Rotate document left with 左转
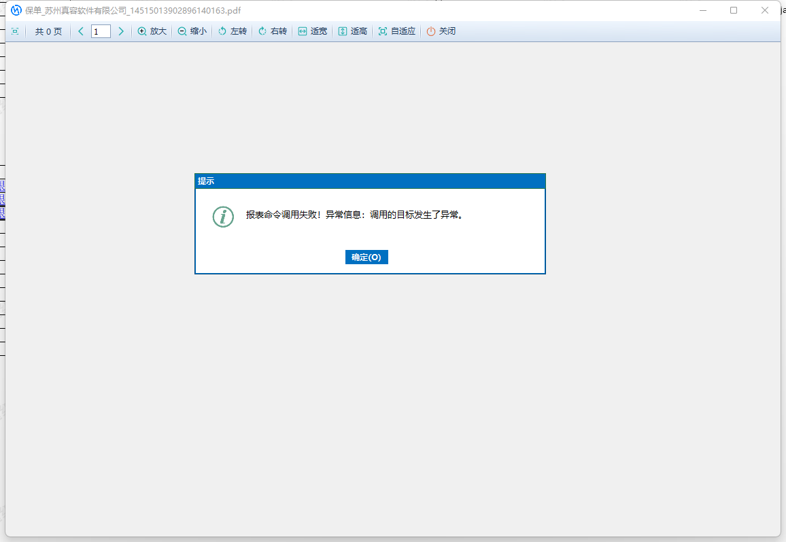786x542 pixels. pos(232,31)
